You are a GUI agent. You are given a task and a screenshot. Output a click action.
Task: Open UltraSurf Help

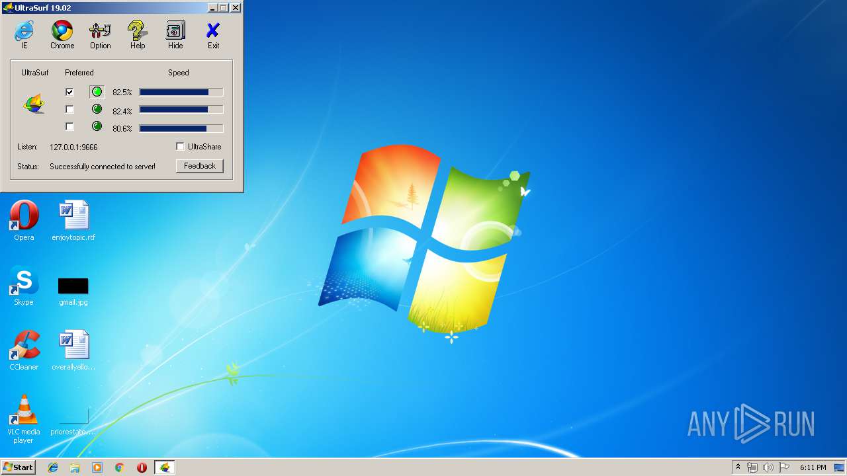[138, 34]
